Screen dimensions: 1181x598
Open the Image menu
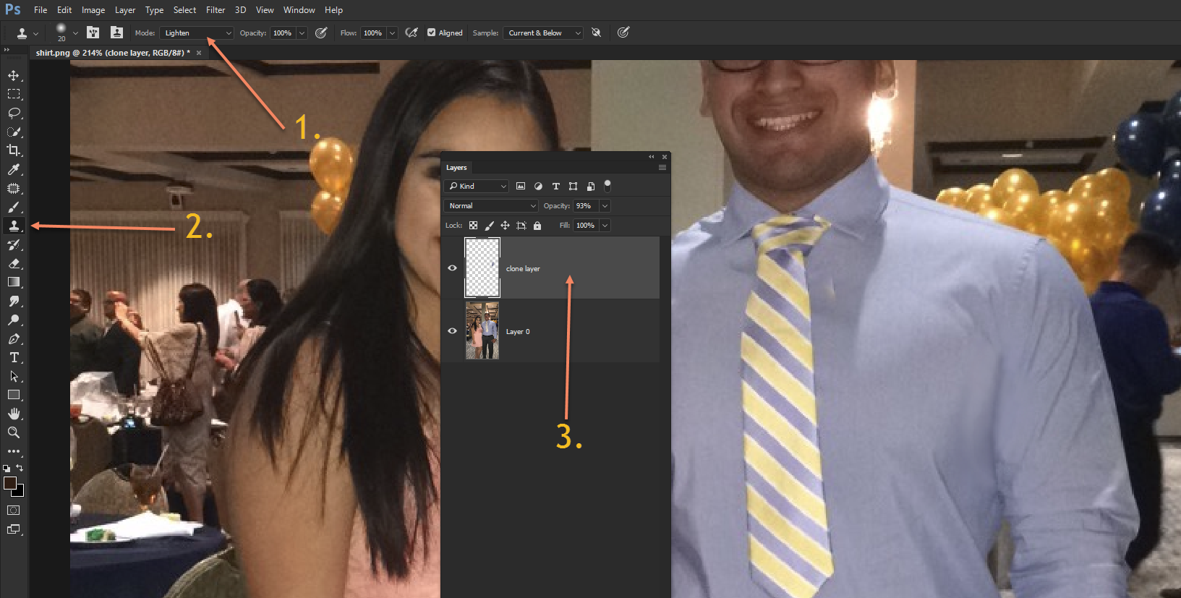93,10
